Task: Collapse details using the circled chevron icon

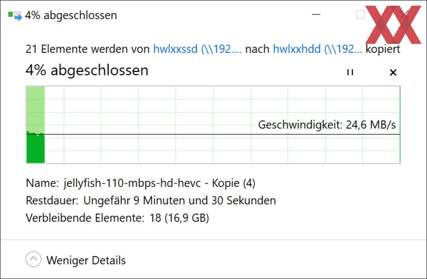Action: (33, 260)
